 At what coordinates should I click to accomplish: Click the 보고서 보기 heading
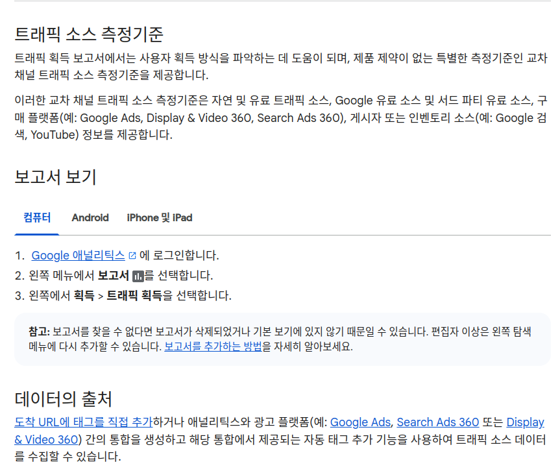pos(55,177)
